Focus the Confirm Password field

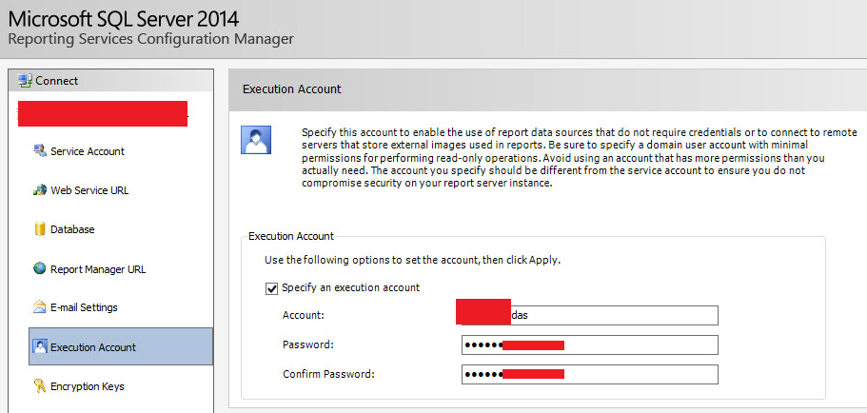[589, 374]
